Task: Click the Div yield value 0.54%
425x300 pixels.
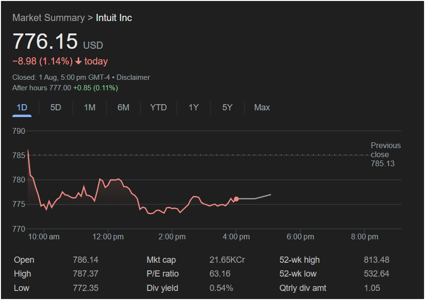Action: point(221,288)
